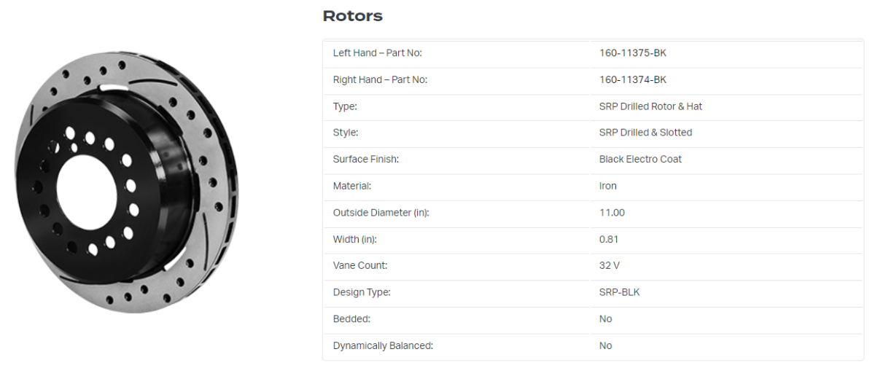Screen dimensions: 875x368
Task: Select the "32 V" vane count value
Action: pyautogui.click(x=610, y=266)
